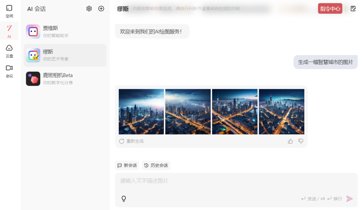
Task: Click the send paper plane icon
Action: 350,199
